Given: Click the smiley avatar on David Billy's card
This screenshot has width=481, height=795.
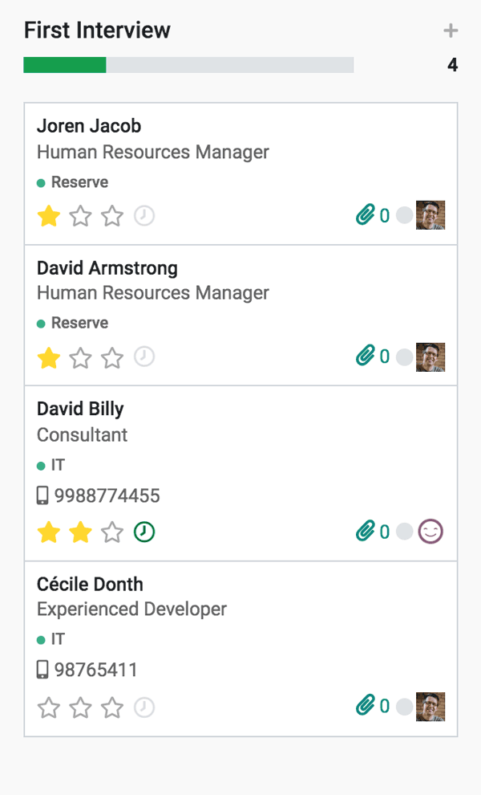Looking at the screenshot, I should 430,531.
